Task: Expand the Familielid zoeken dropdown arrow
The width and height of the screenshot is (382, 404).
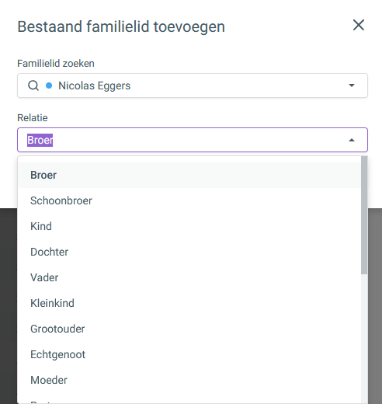Action: point(352,85)
